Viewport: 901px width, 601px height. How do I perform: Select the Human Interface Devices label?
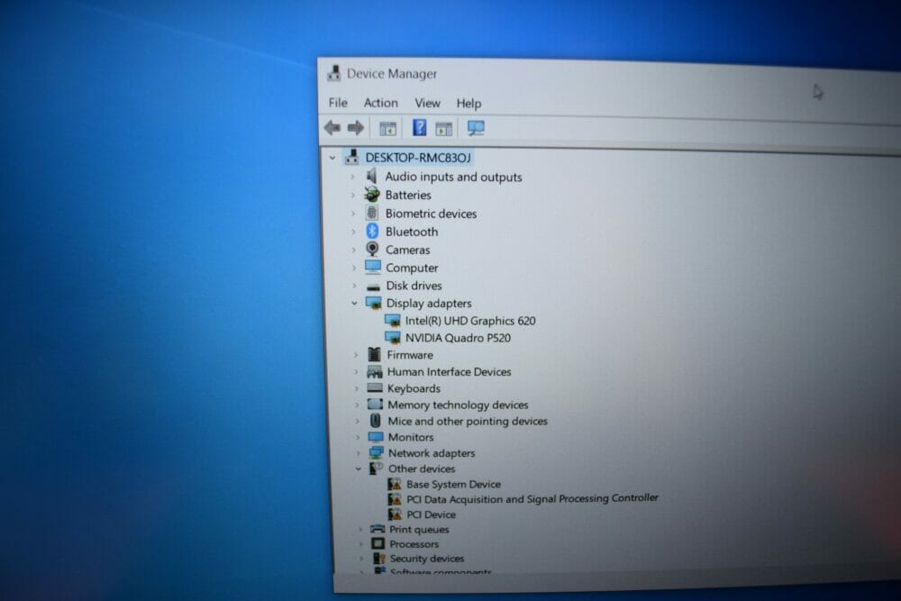(449, 372)
